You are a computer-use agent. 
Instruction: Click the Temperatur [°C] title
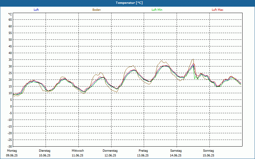pos(129,3)
